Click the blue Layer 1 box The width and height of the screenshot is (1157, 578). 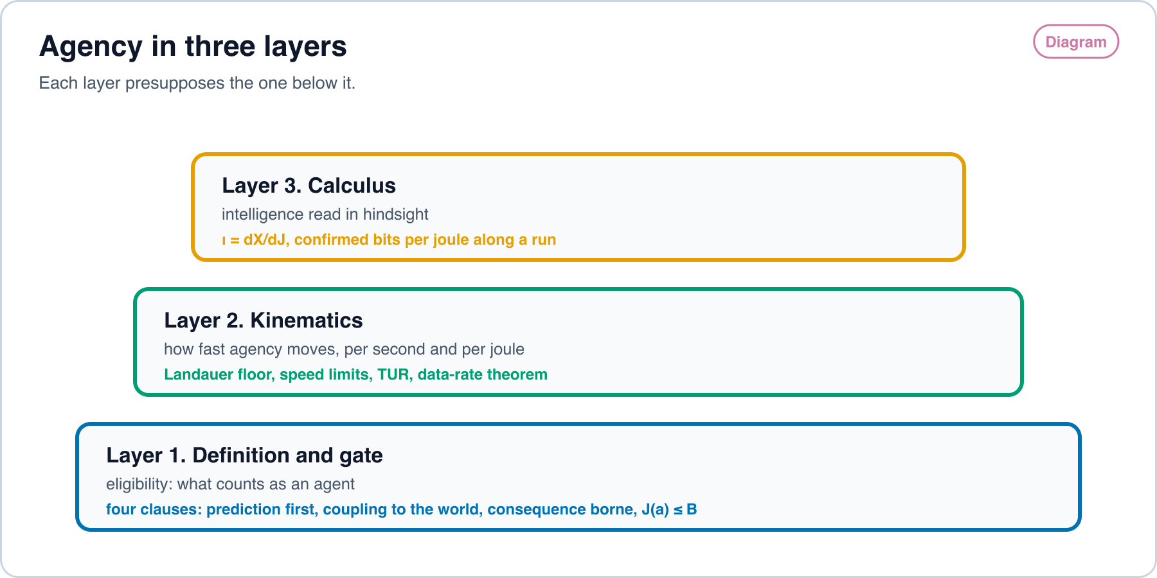(578, 477)
